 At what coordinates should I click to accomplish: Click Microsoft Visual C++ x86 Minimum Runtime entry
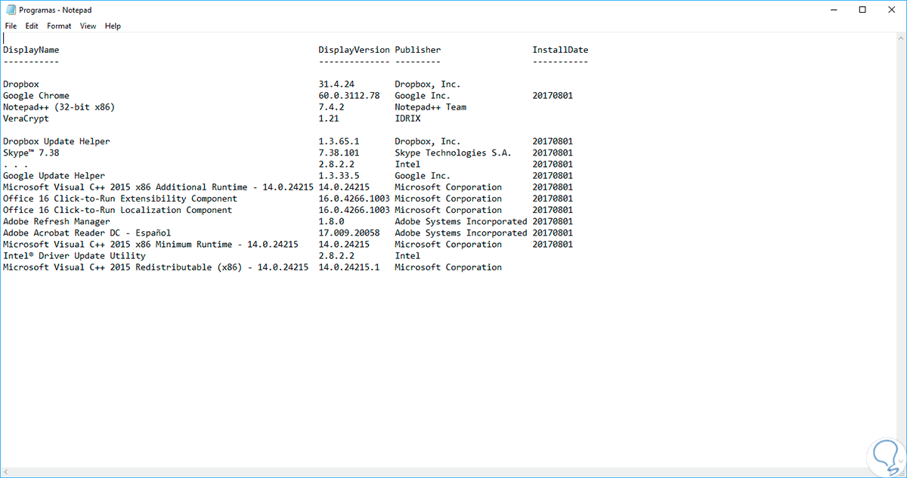click(150, 244)
